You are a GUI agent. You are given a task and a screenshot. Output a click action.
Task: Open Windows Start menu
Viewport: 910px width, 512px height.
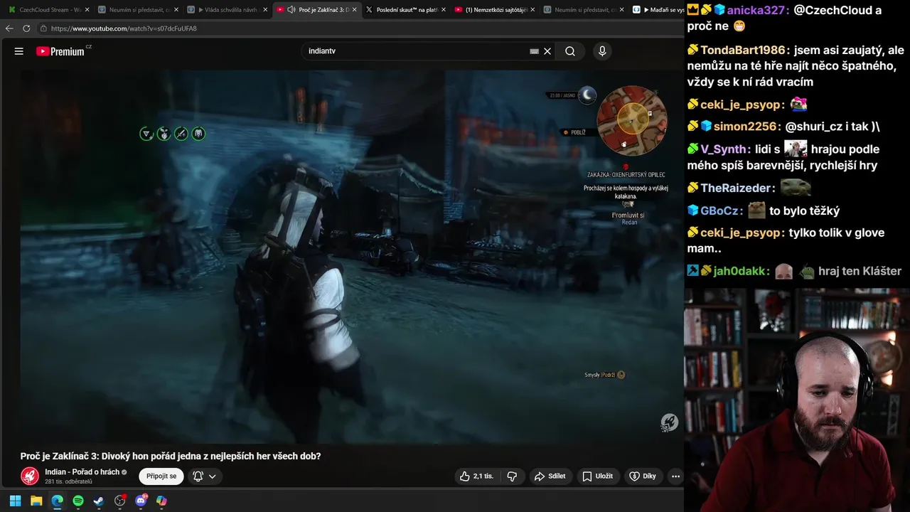pyautogui.click(x=15, y=501)
